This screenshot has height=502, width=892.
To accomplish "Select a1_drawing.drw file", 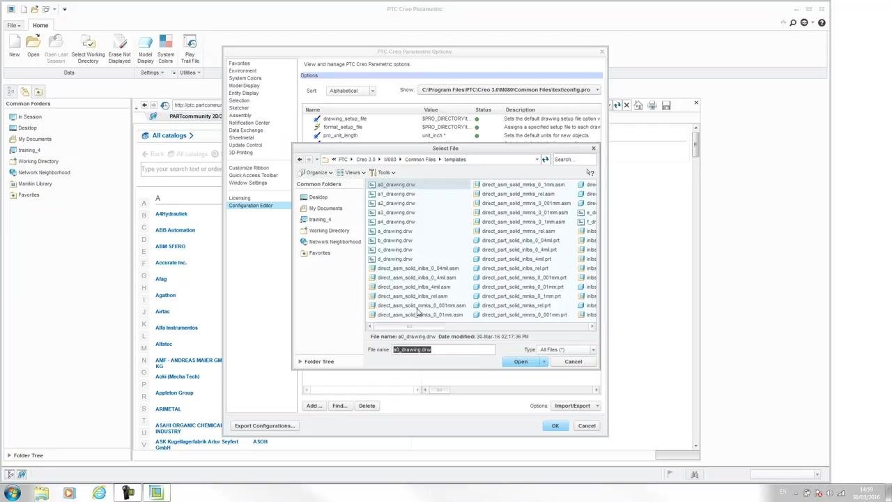I will pyautogui.click(x=396, y=194).
